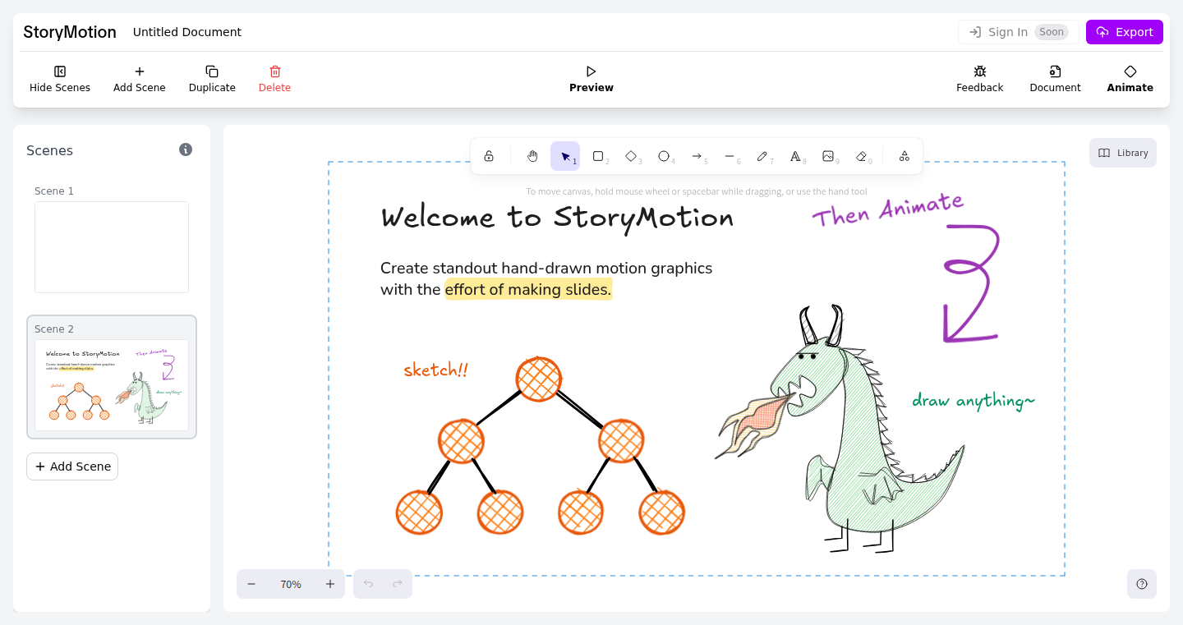The width and height of the screenshot is (1183, 625).
Task: Click the Scene 1 label
Action: (54, 191)
